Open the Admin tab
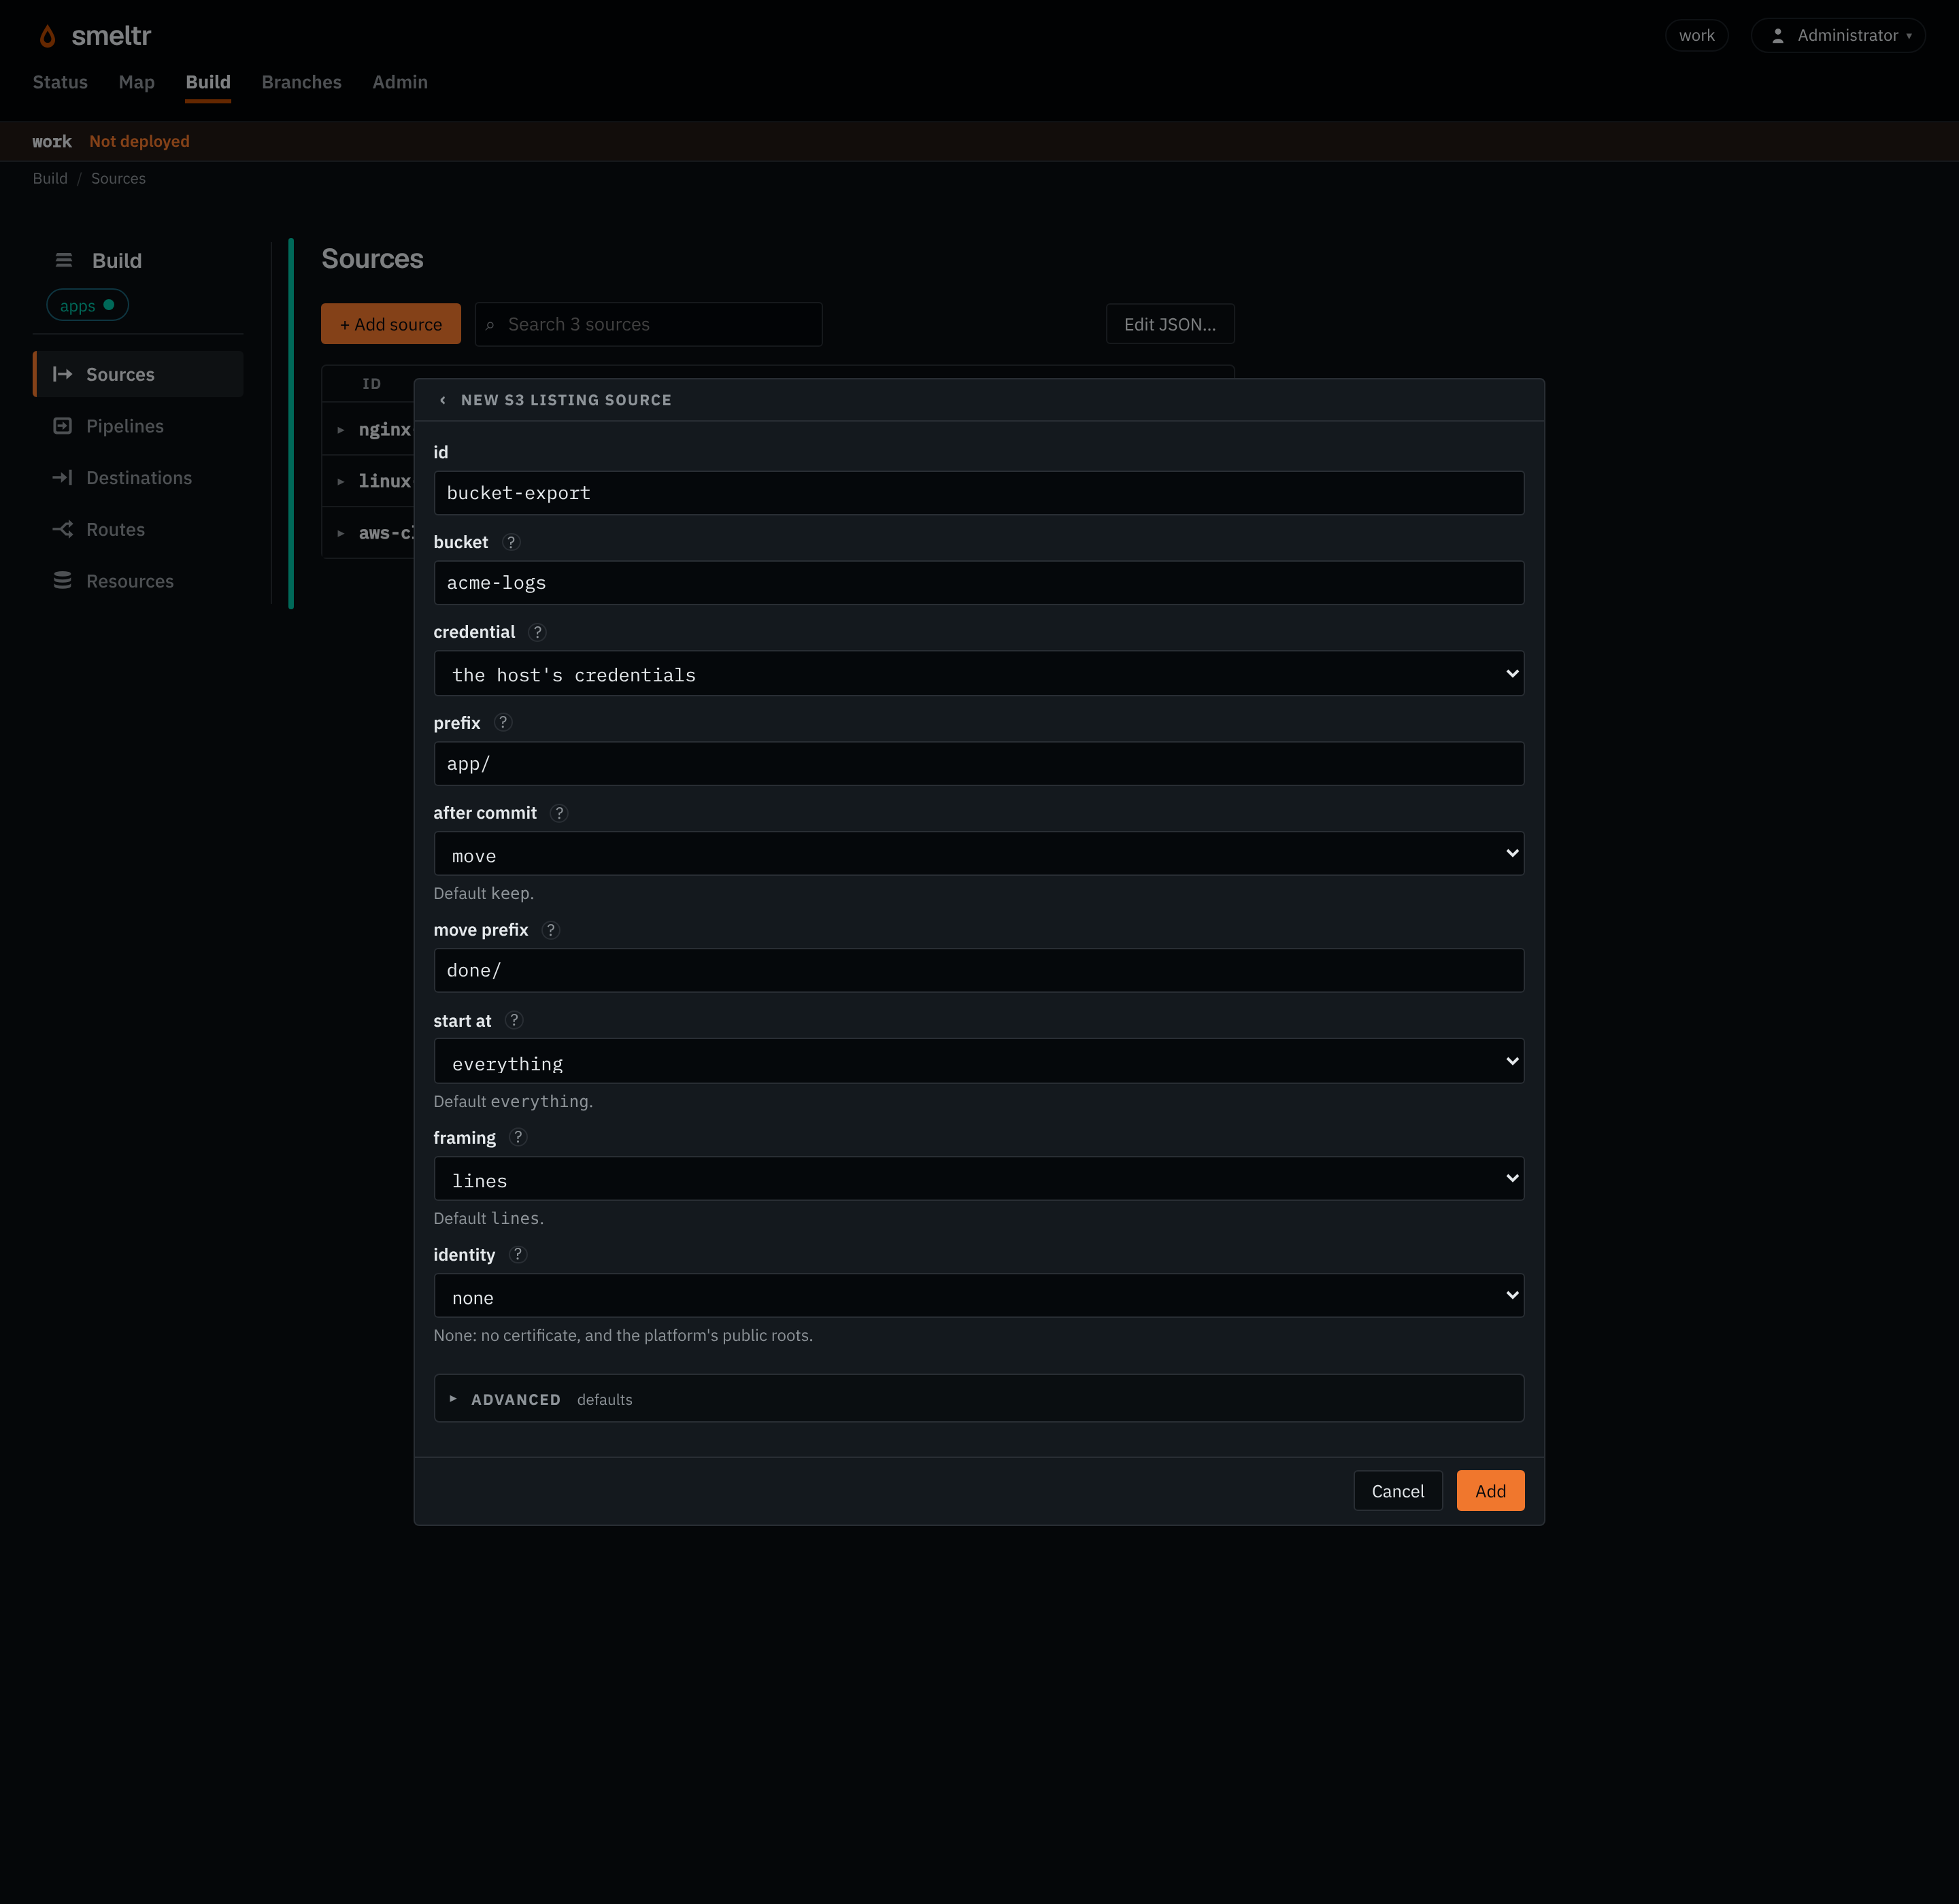The image size is (1959, 1904). click(400, 82)
